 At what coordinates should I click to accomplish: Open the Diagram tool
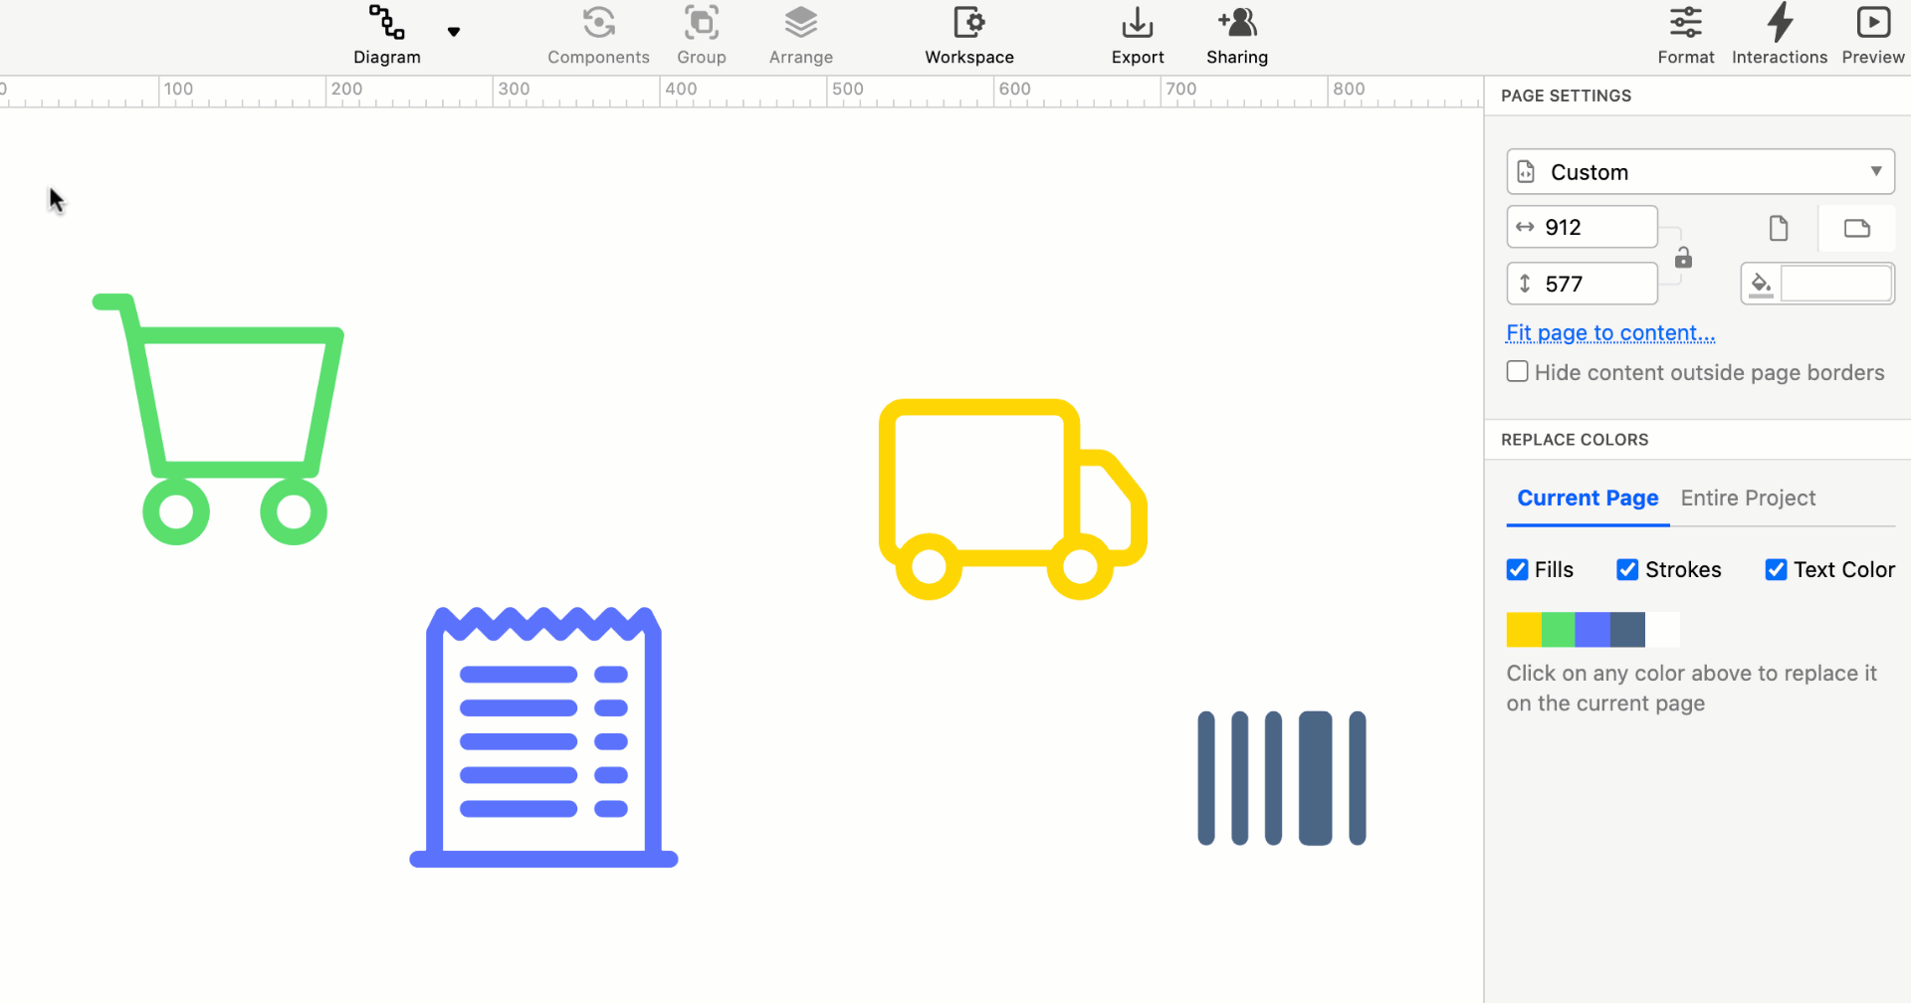386,35
